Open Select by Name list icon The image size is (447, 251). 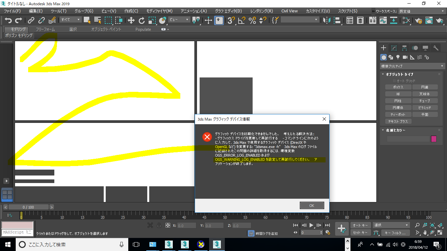click(x=98, y=20)
